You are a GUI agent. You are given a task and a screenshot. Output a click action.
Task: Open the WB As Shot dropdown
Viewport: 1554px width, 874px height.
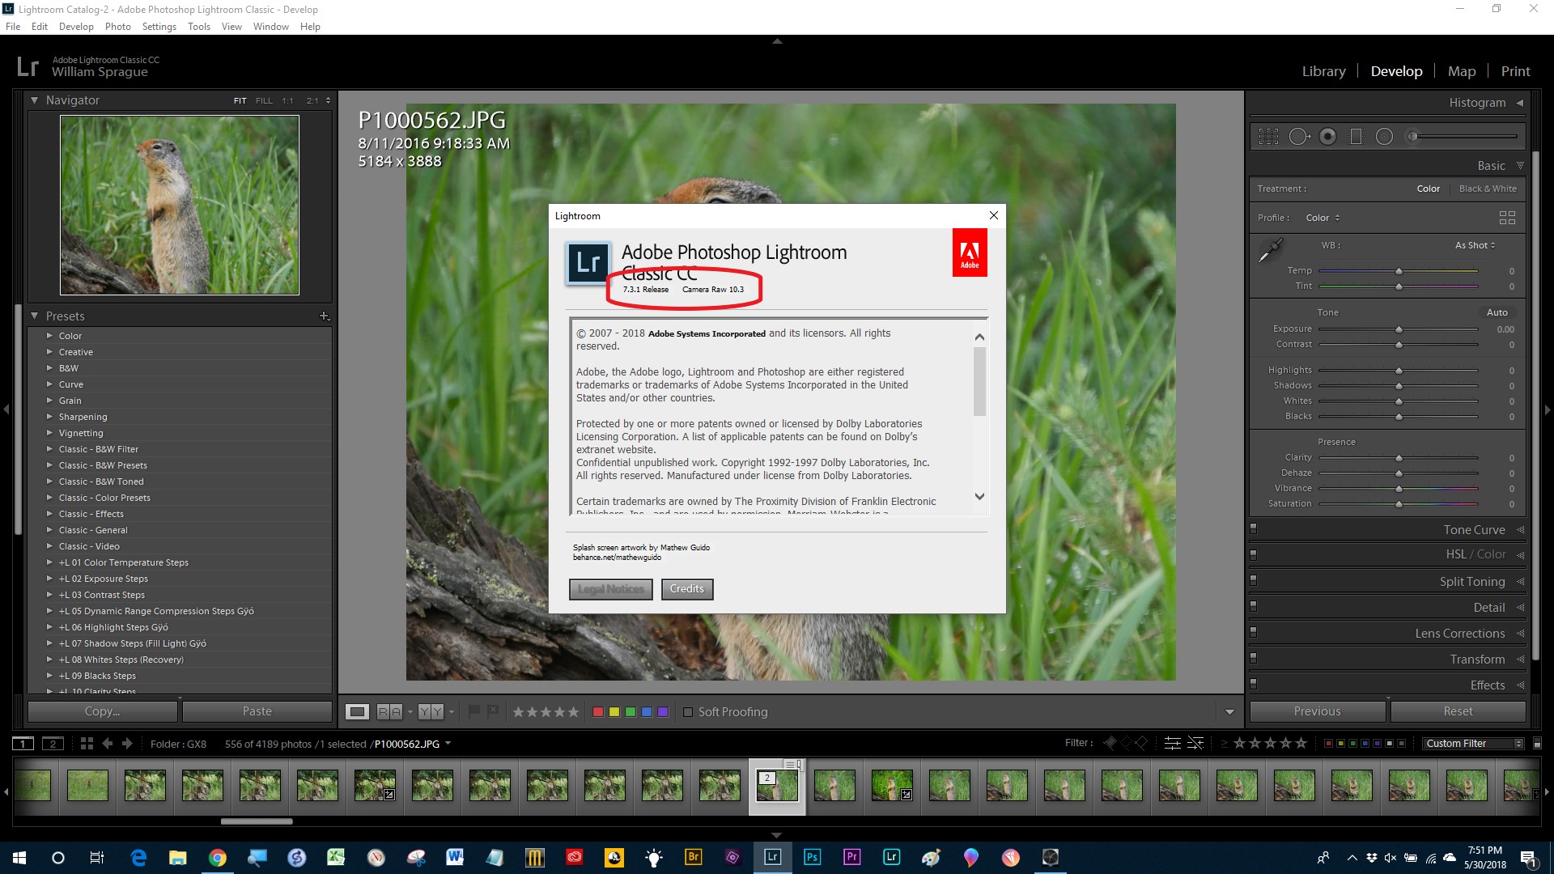click(1475, 245)
